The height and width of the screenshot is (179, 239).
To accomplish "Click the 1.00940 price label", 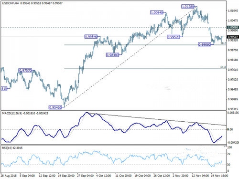I will tap(157, 12).
